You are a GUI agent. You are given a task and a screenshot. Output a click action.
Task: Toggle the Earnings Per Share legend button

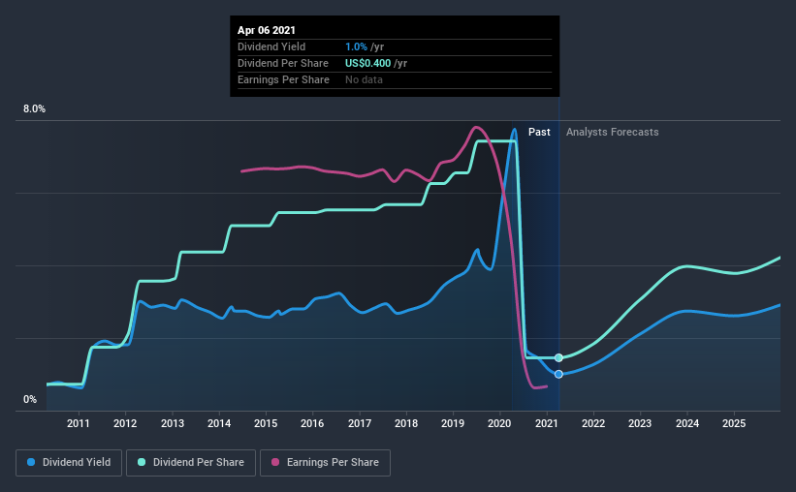click(328, 463)
